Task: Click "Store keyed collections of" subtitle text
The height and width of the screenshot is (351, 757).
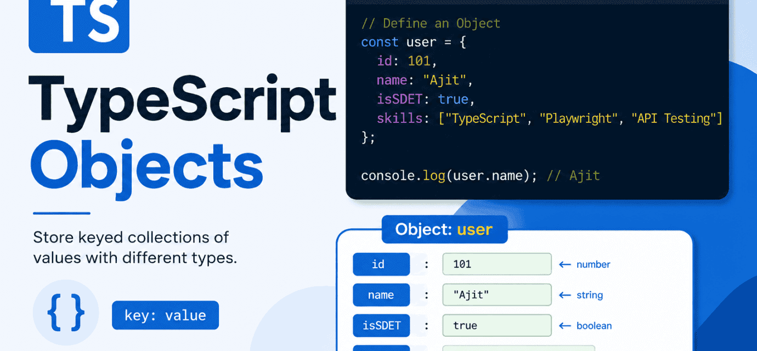Action: pyautogui.click(x=131, y=237)
